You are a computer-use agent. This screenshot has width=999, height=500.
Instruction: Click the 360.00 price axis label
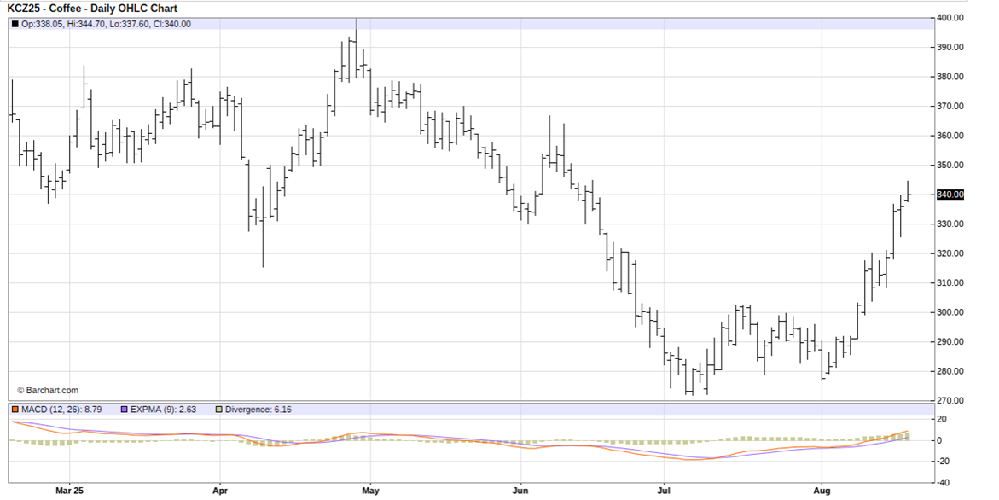click(950, 136)
